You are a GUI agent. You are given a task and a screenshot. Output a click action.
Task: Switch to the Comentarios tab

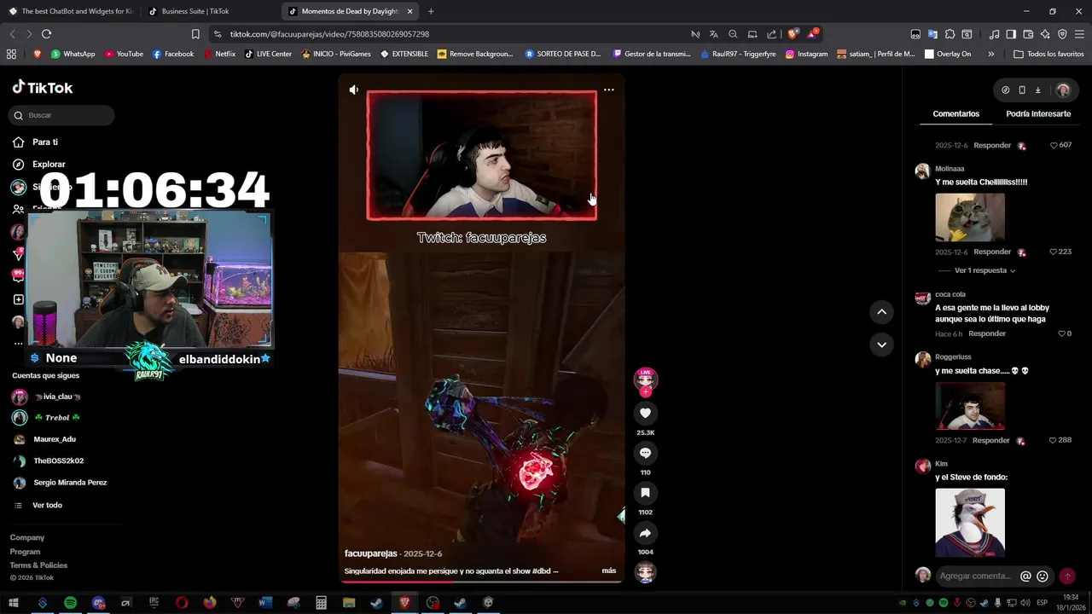coord(955,113)
